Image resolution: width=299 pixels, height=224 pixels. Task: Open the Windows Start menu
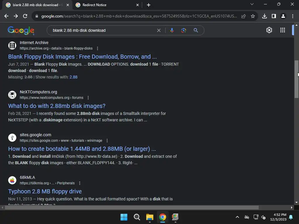[x=124, y=217]
